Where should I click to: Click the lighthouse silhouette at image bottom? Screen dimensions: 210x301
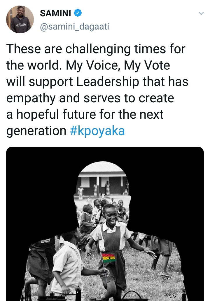tap(78, 293)
